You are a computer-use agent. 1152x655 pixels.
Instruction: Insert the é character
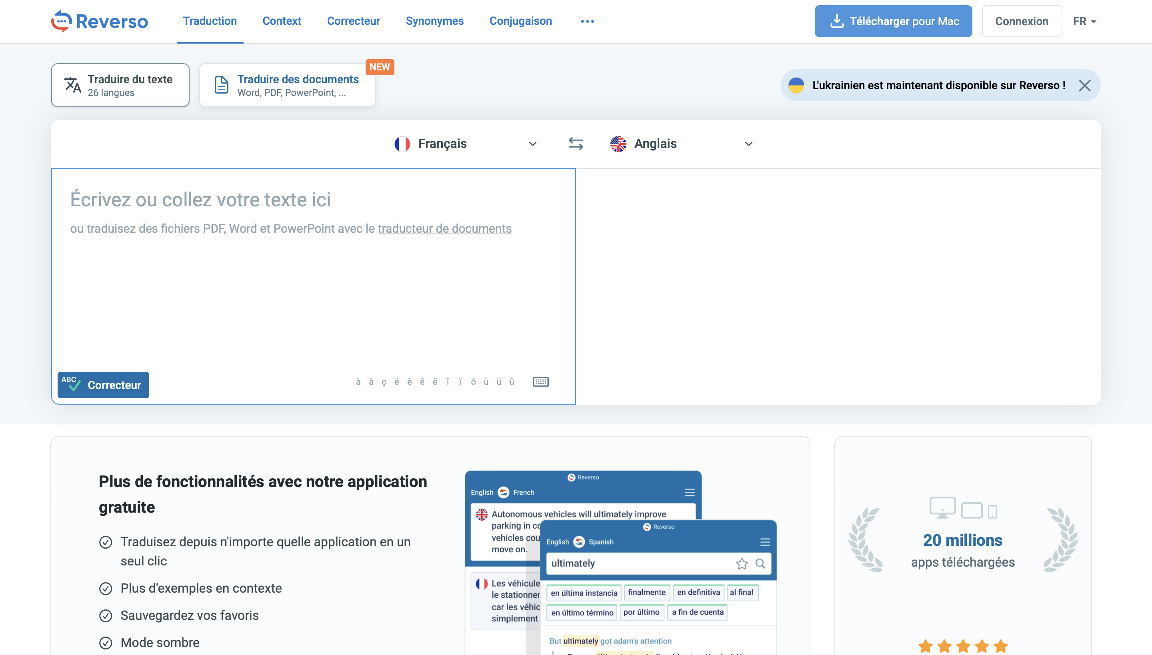pos(396,382)
